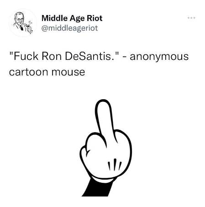The width and height of the screenshot is (205, 207).
Task: Click the three knuckle lines on glove
Action: click(115, 165)
